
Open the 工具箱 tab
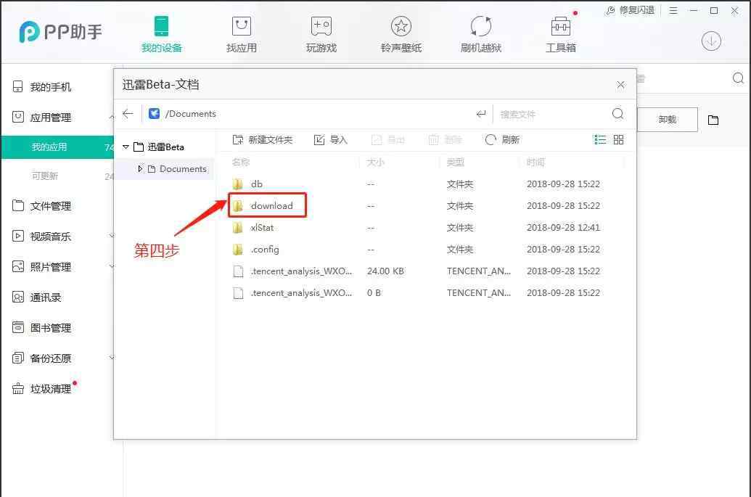pos(560,33)
